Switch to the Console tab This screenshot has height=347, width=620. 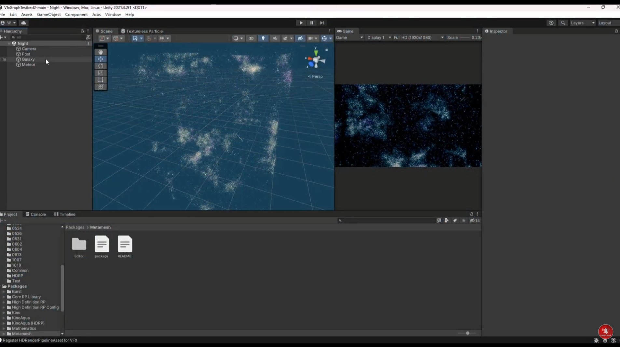(38, 214)
